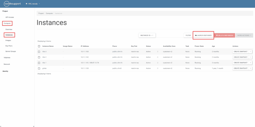Create a snapshot of k8s-1
255x127 pixels.
tap(241, 63)
